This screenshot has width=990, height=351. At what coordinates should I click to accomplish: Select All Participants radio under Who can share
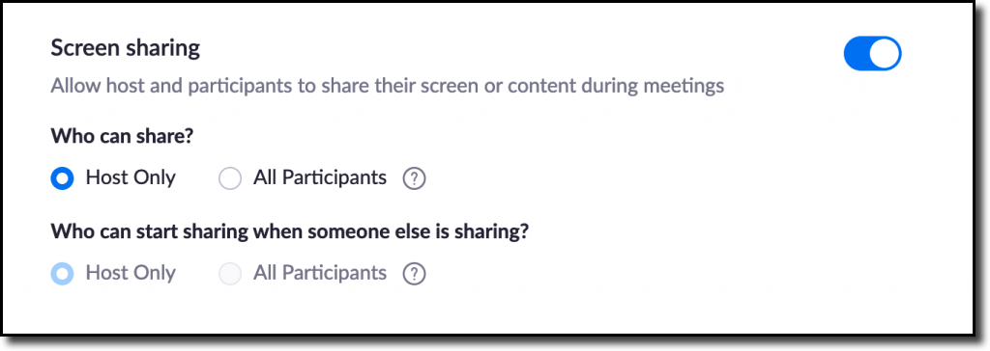point(230,179)
